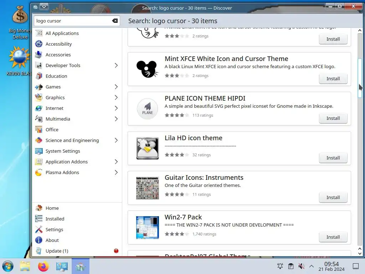Install Guitar Icons: Instruments
The width and height of the screenshot is (365, 274).
coord(333,198)
